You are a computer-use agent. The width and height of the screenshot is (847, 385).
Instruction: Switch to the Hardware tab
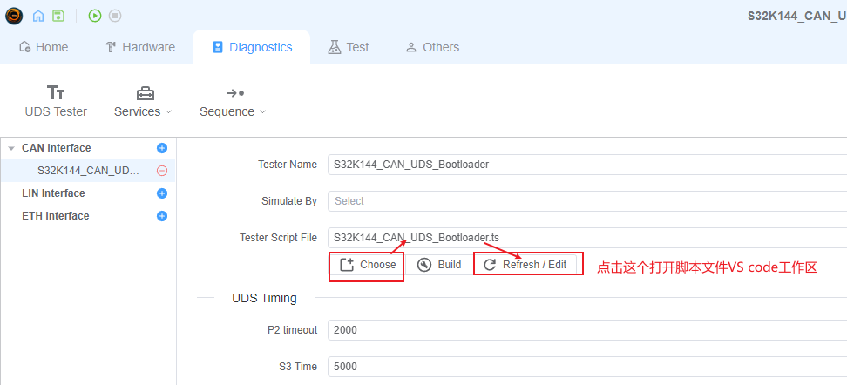click(x=139, y=47)
